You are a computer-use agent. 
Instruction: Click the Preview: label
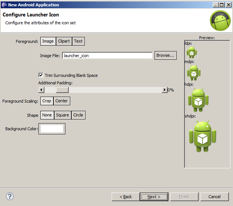(x=207, y=38)
